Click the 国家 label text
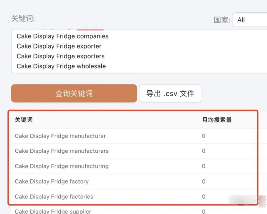The height and width of the screenshot is (214, 267). (222, 20)
